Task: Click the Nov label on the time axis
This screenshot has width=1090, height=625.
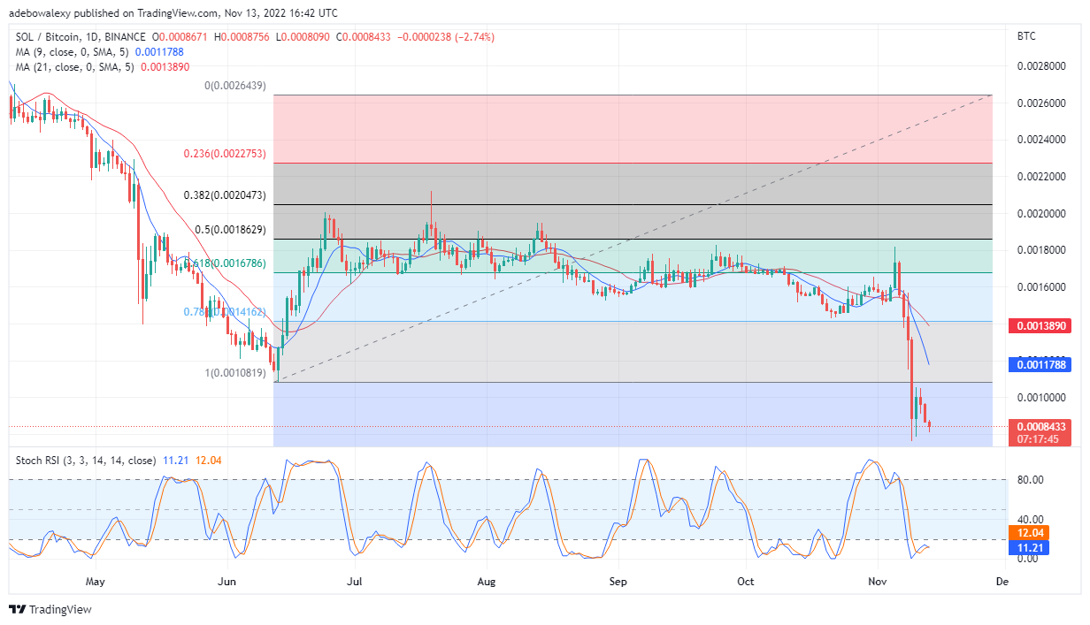Action: (x=878, y=582)
